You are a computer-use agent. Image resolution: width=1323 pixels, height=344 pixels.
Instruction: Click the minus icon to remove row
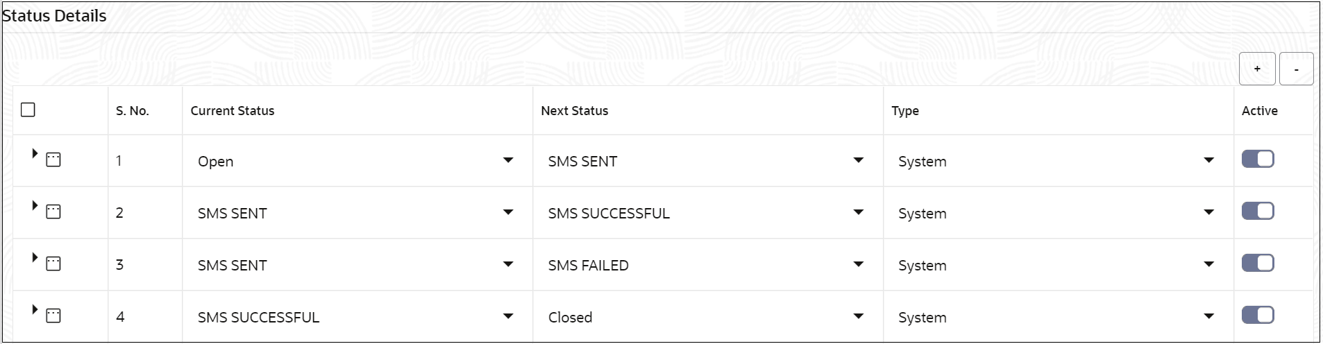coord(1296,69)
